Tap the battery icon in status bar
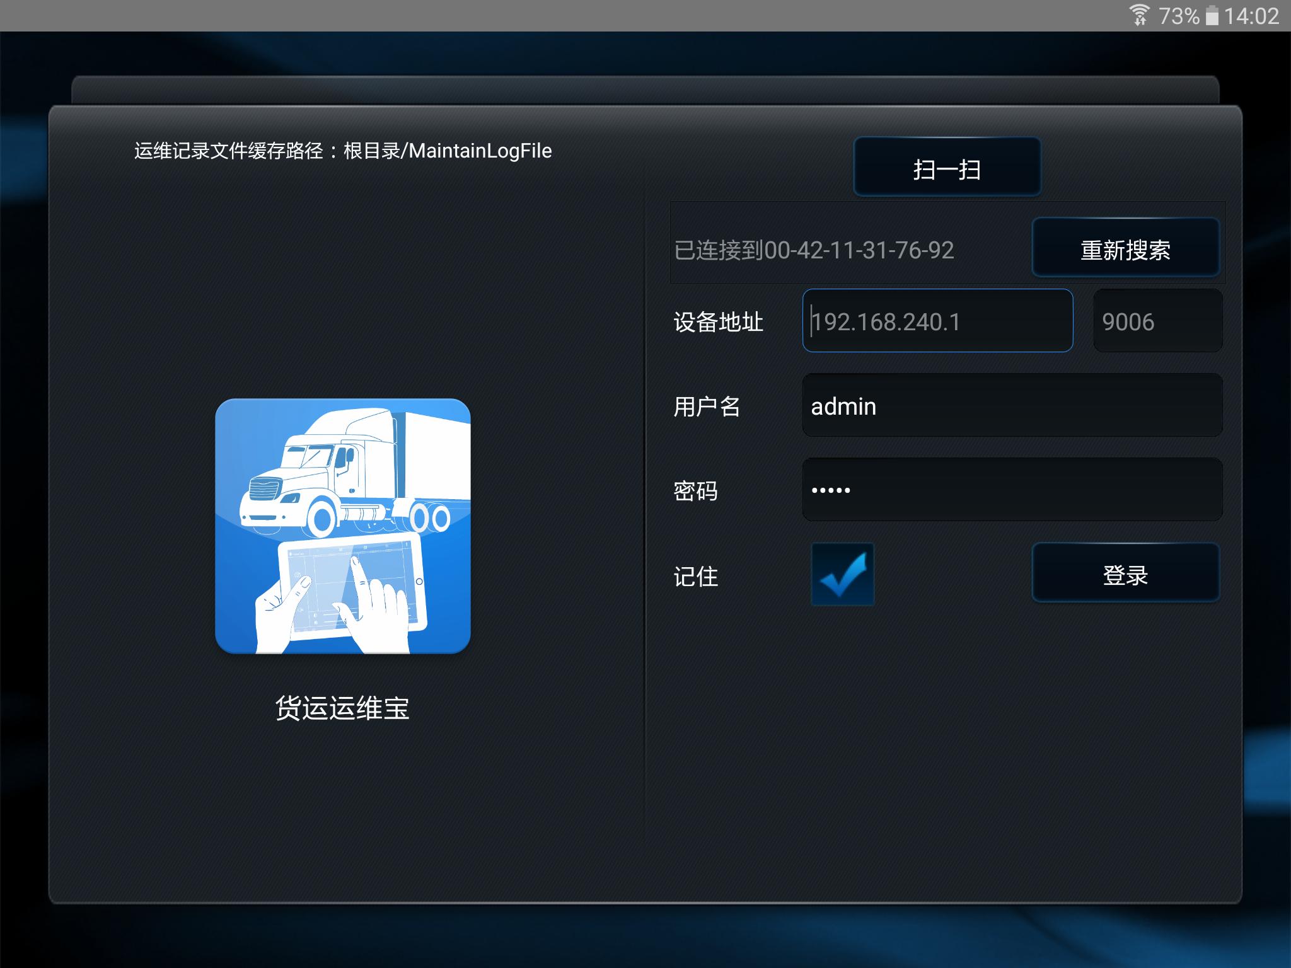Image resolution: width=1291 pixels, height=968 pixels. 1212,15
